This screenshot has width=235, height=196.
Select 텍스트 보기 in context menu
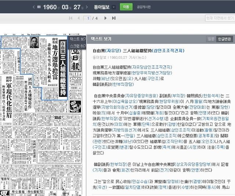point(77,39)
